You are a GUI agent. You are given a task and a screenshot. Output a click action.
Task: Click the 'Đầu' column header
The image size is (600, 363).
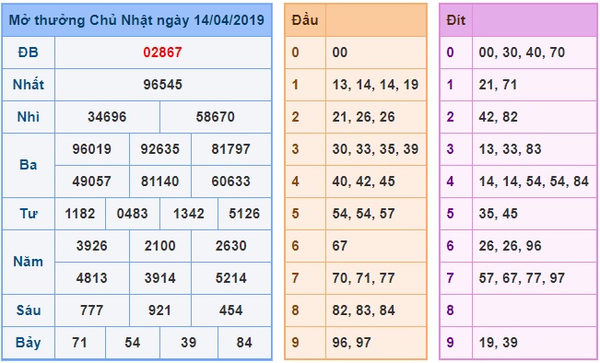305,20
